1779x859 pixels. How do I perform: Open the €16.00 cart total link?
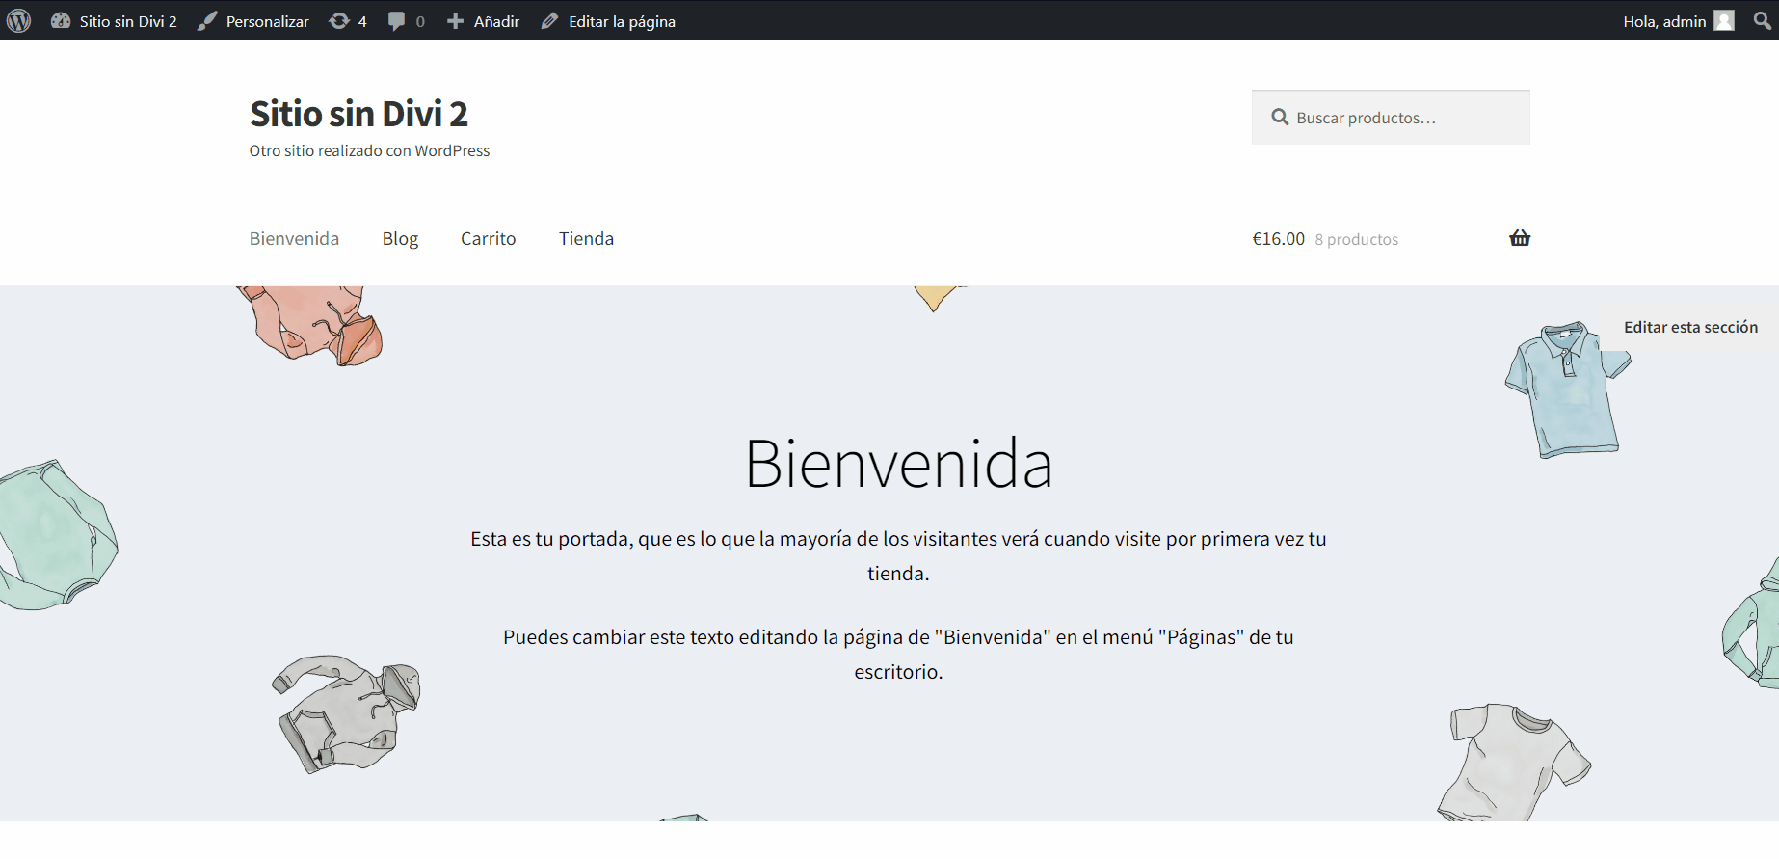point(1278,239)
